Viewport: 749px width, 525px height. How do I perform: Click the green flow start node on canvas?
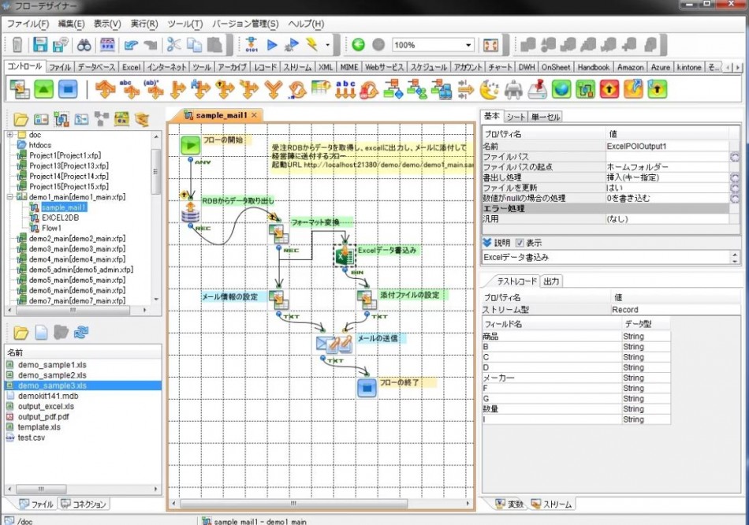click(190, 146)
